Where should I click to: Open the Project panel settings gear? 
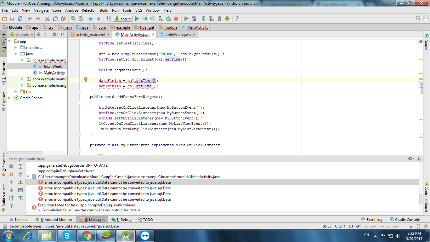54,35
